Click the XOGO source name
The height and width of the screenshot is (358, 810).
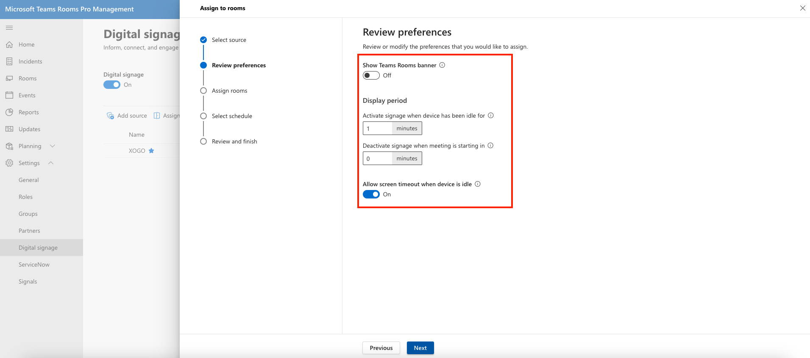pyautogui.click(x=137, y=151)
